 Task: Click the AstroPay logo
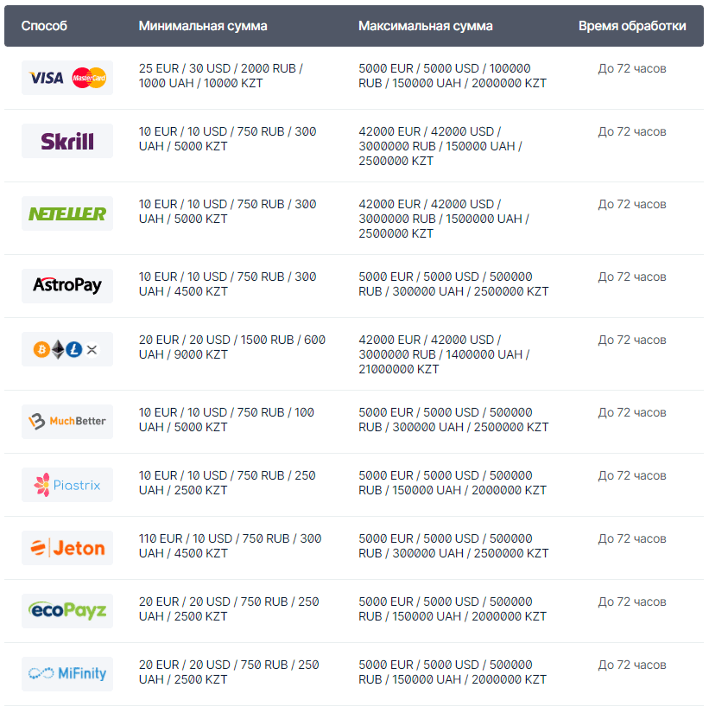(67, 285)
